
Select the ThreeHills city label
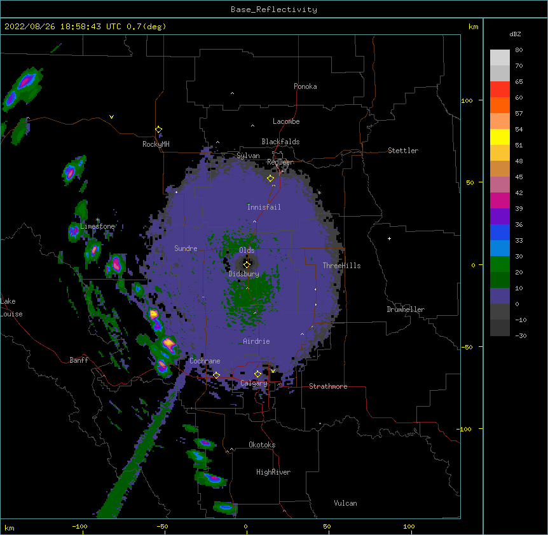341,266
